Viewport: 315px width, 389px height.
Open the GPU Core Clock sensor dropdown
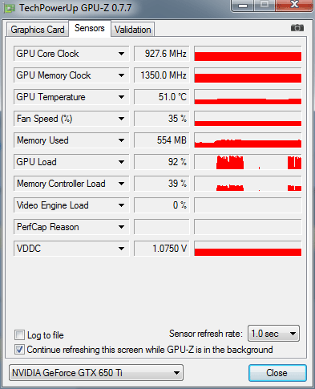(x=121, y=54)
